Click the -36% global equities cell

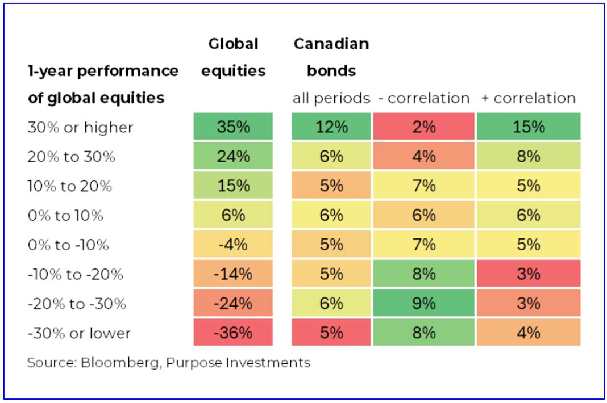pyautogui.click(x=234, y=333)
